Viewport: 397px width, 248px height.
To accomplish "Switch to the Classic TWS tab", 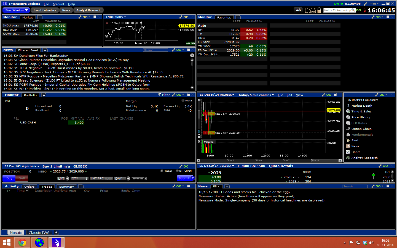I will click(39, 233).
